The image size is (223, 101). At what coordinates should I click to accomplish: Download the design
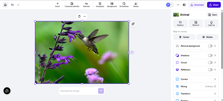[x=197, y=5]
